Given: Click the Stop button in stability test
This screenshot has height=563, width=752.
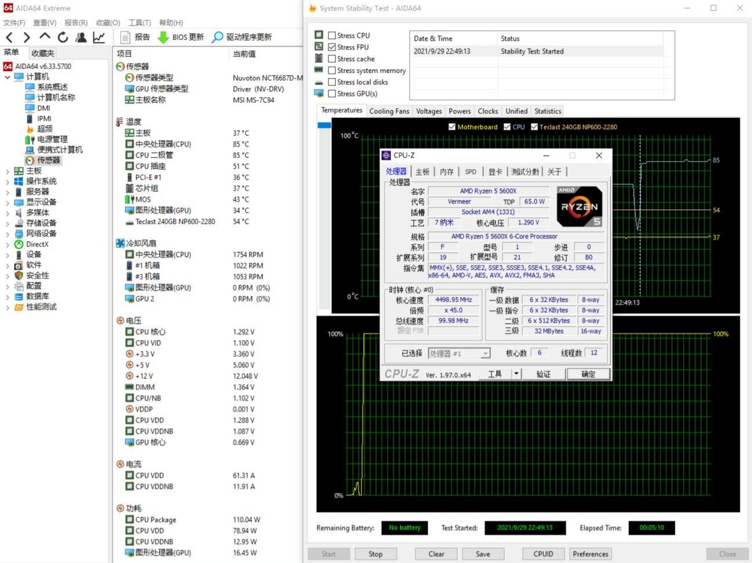Looking at the screenshot, I should click(x=375, y=554).
